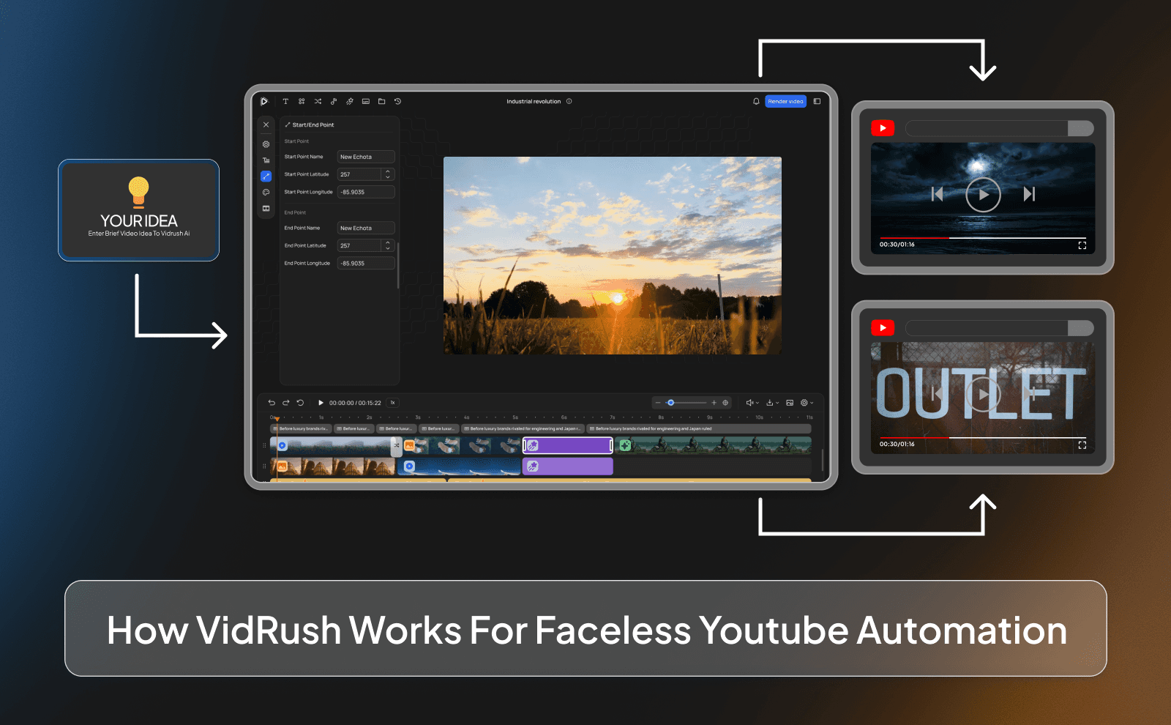The width and height of the screenshot is (1171, 725).
Task: Open the volume dropdown in timeline bar
Action: pyautogui.click(x=752, y=403)
